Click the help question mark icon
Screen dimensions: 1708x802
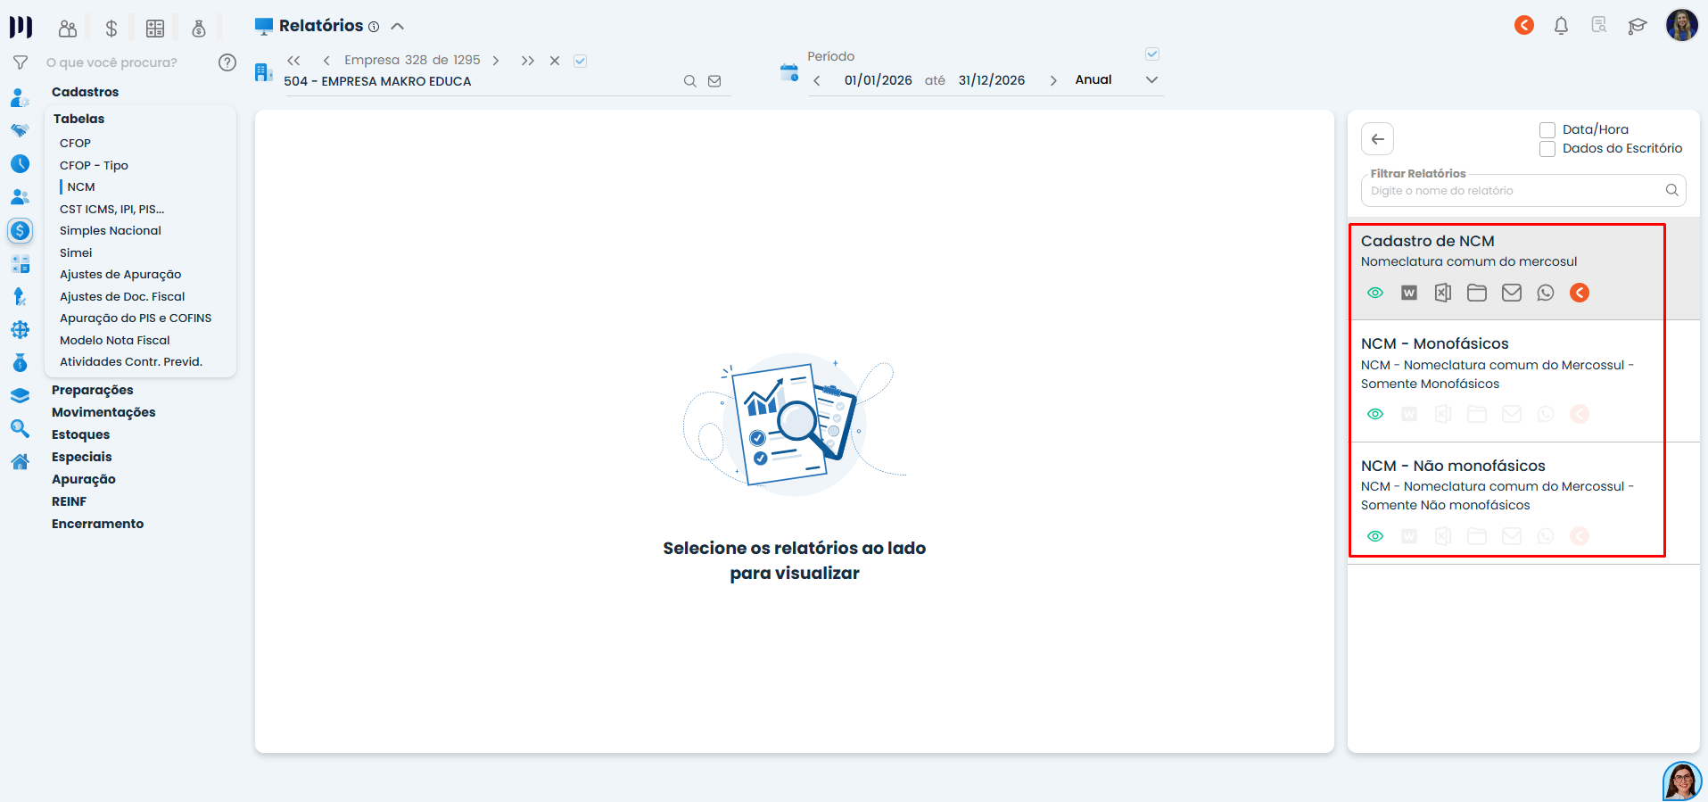[x=227, y=62]
